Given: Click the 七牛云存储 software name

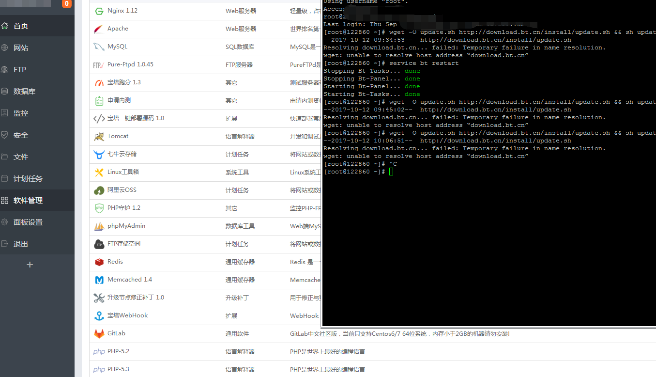Looking at the screenshot, I should 122,154.
